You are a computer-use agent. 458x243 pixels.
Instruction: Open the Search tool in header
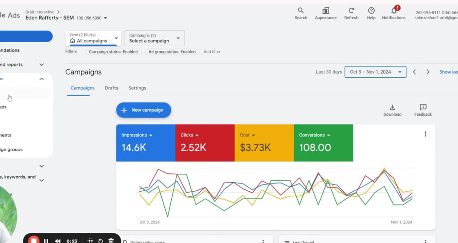[300, 13]
